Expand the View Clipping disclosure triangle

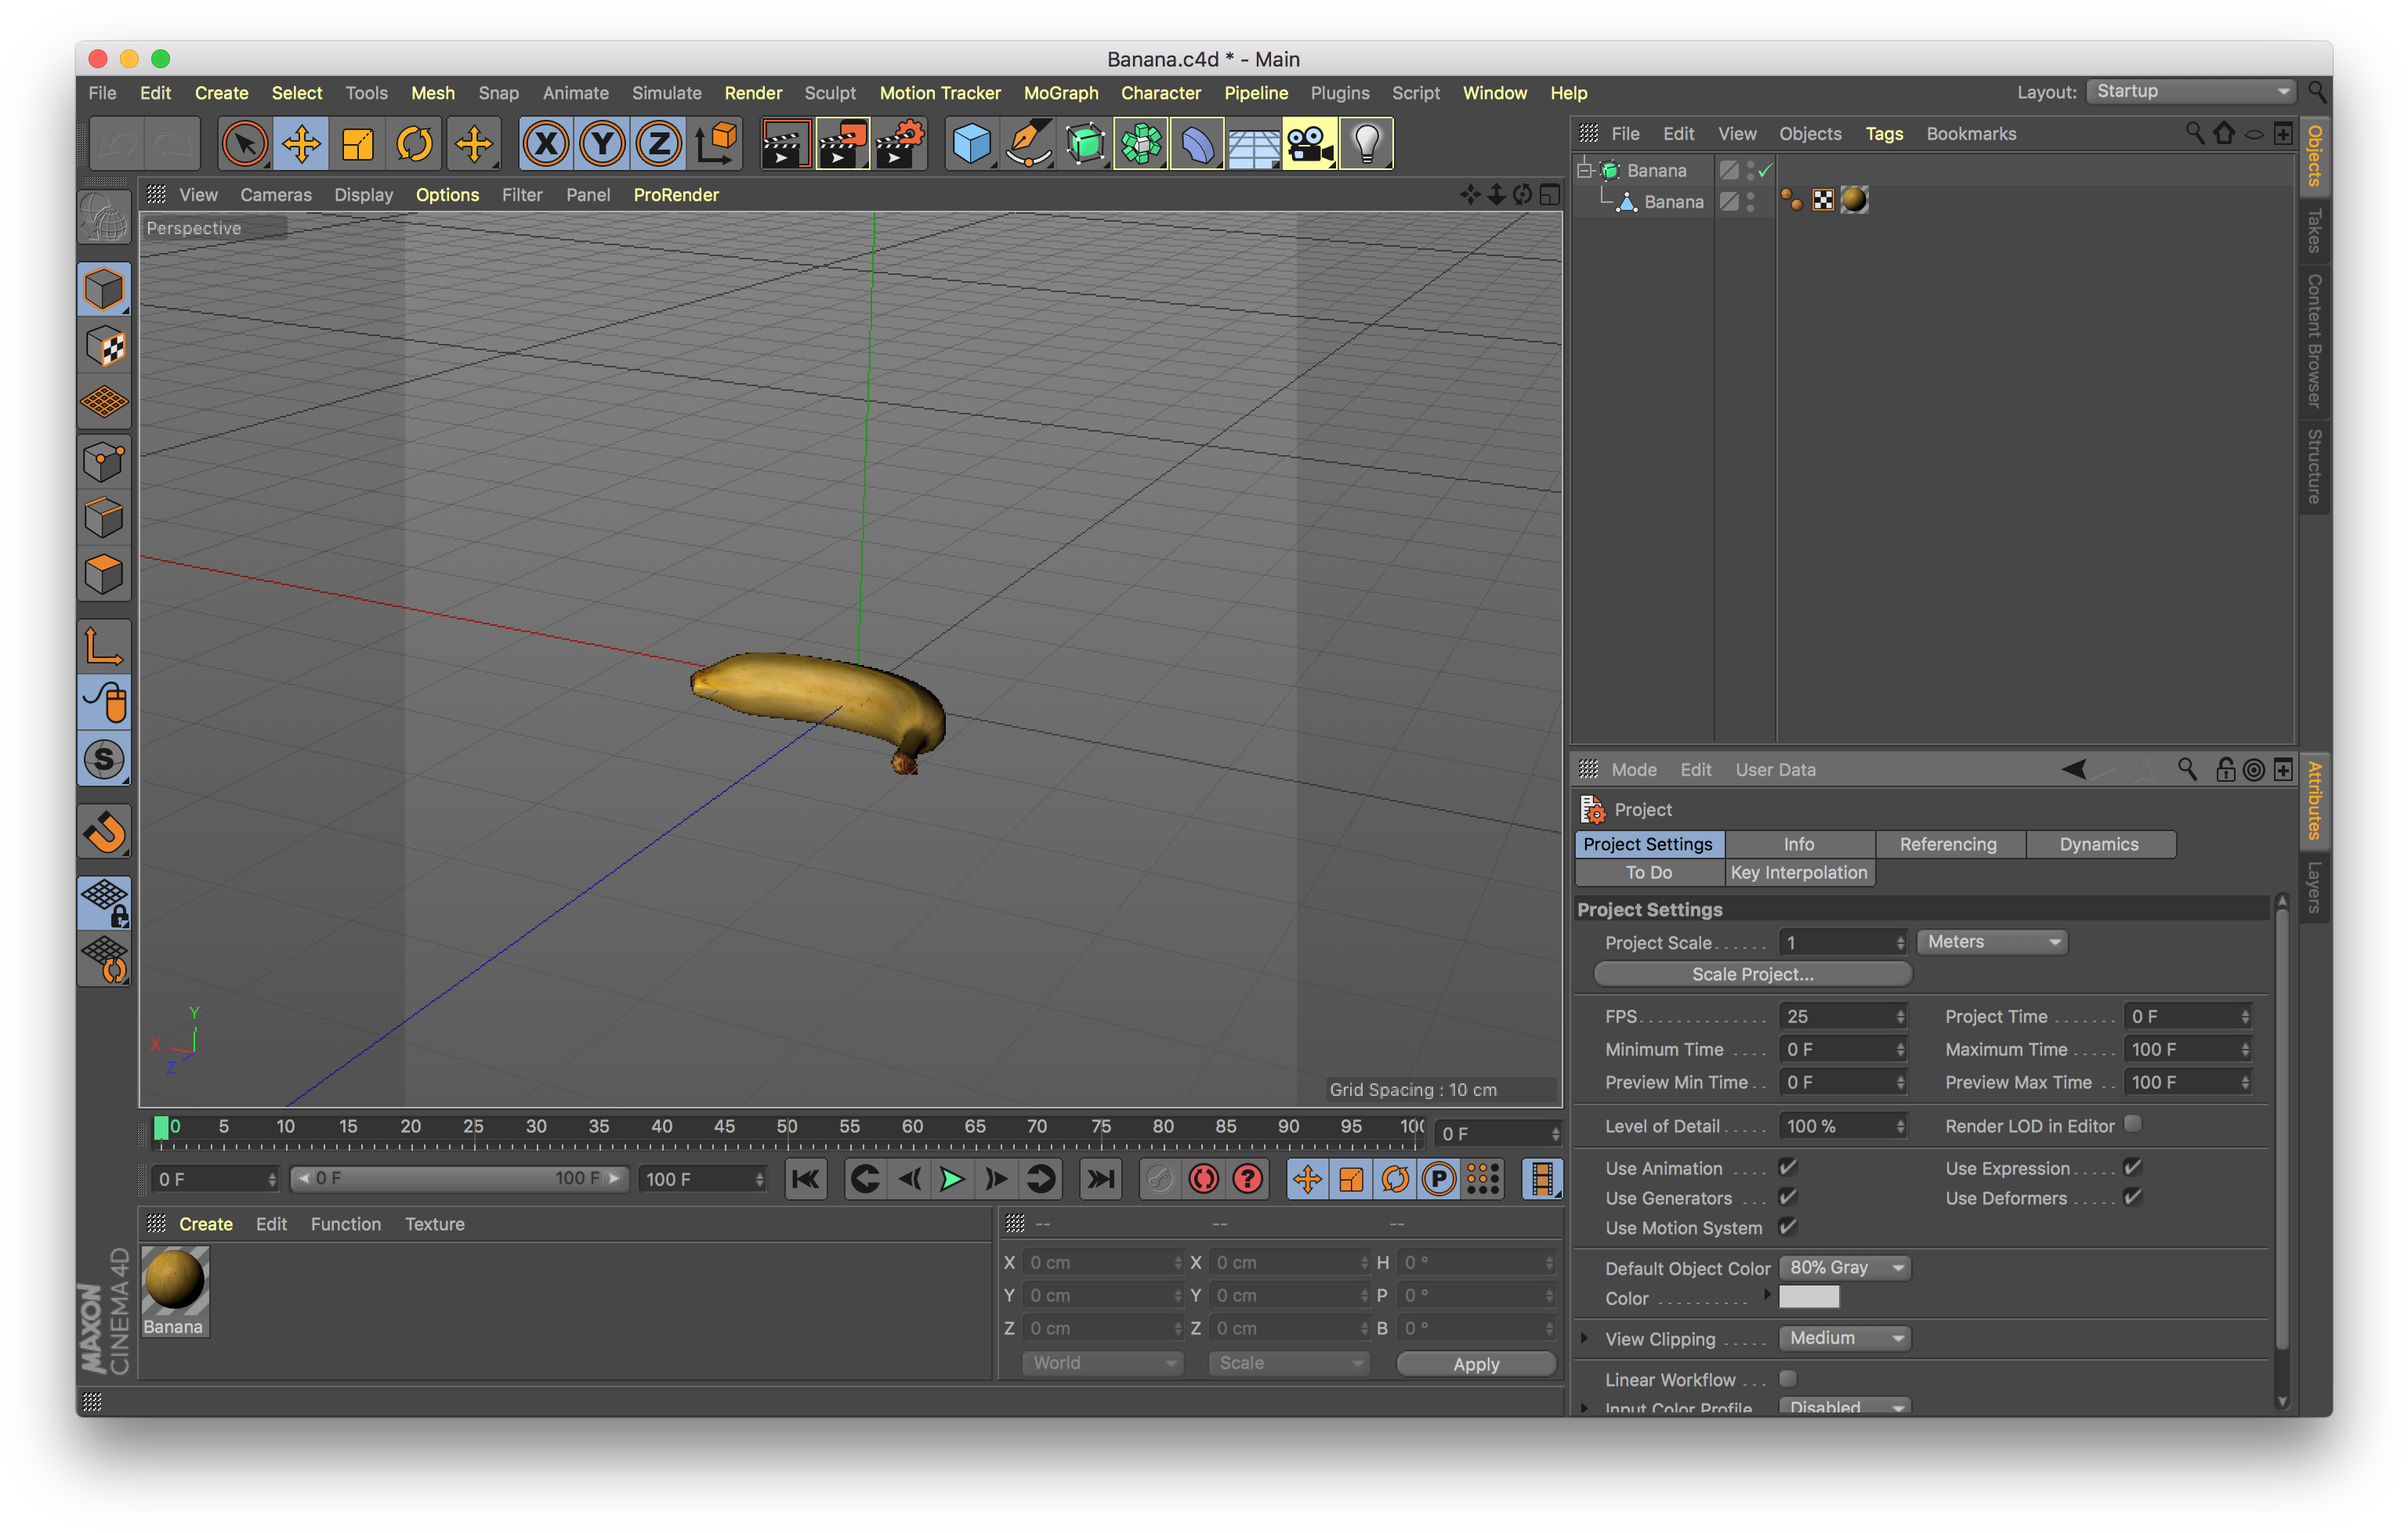pos(1585,1338)
